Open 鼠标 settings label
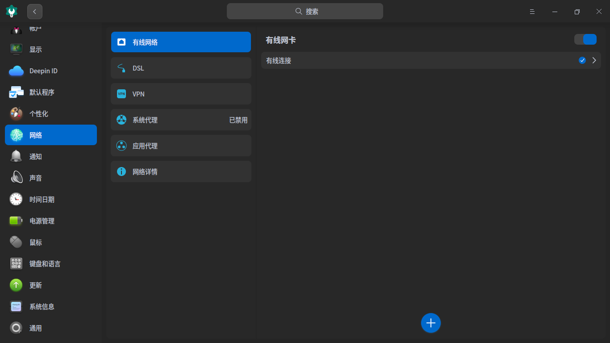 tap(36, 243)
